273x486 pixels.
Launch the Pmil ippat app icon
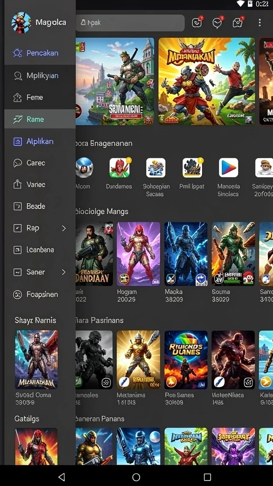(x=192, y=168)
